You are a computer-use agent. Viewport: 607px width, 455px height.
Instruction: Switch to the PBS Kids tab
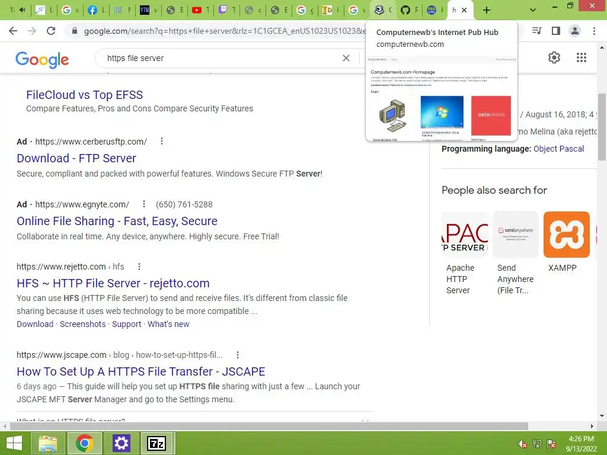435,11
